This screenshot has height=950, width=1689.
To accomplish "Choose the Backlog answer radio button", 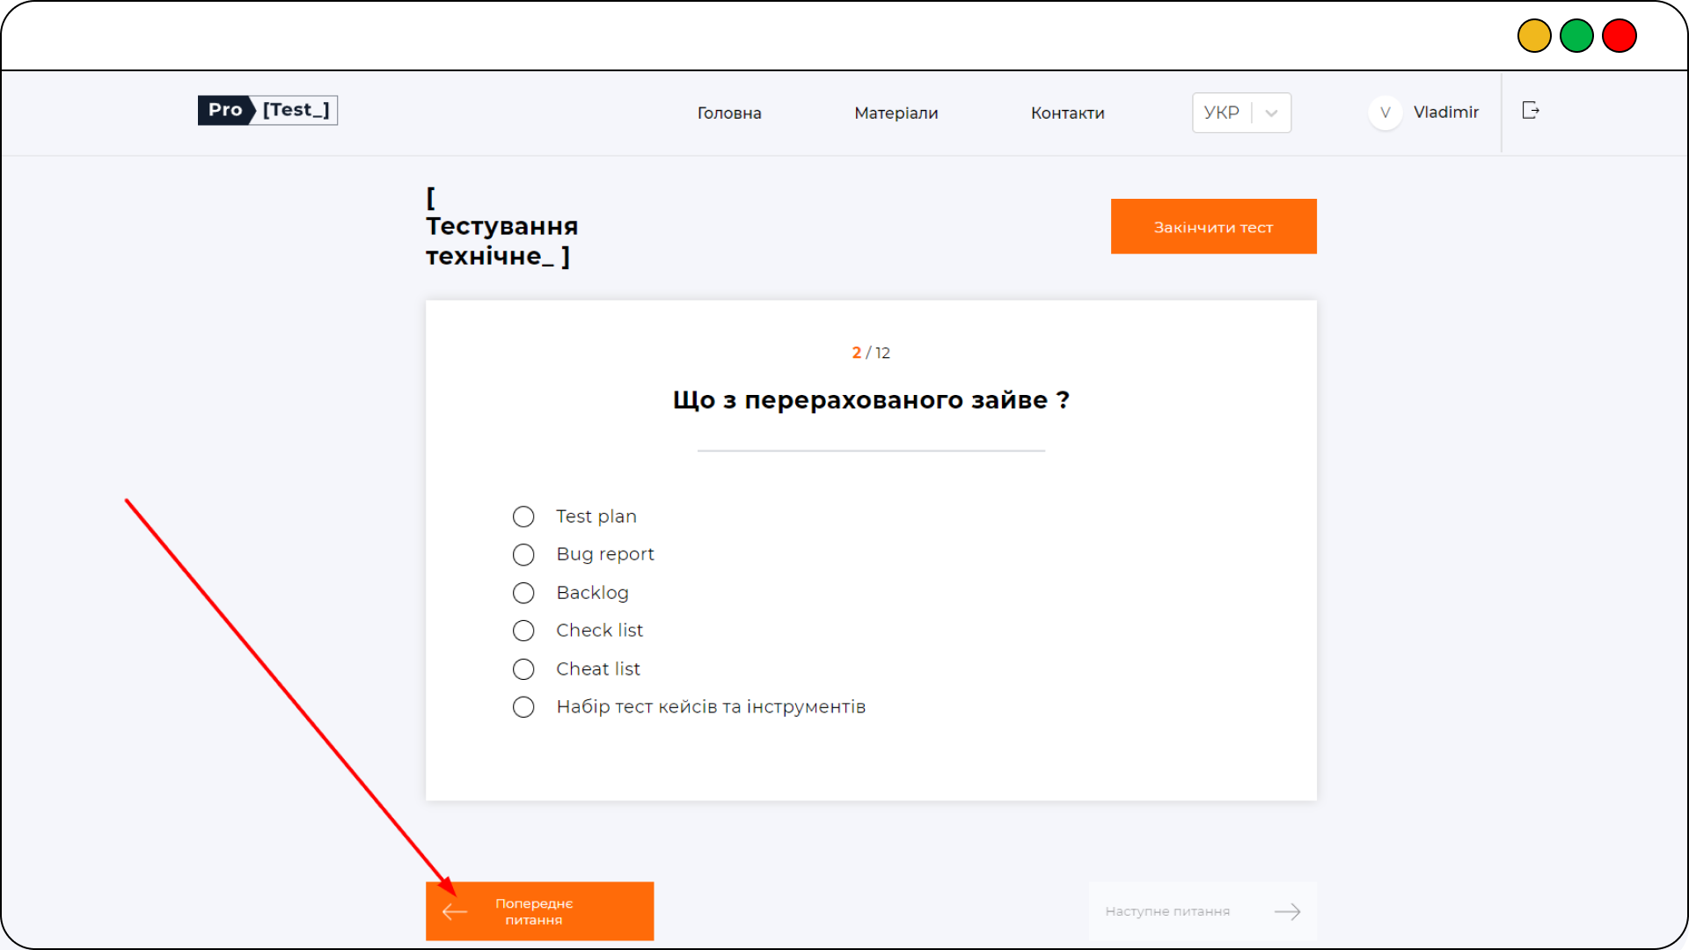I will (523, 593).
